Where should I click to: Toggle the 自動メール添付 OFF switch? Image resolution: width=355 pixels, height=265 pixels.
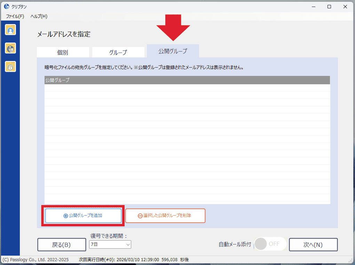pyautogui.click(x=270, y=244)
